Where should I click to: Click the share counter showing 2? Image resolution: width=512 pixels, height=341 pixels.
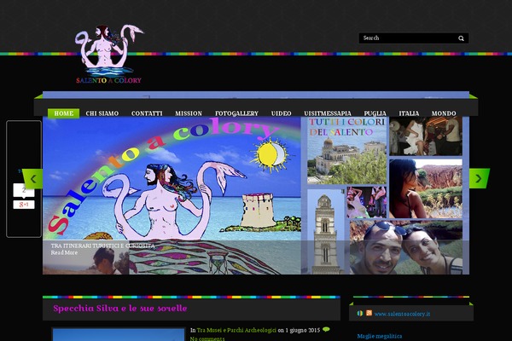coord(24,190)
